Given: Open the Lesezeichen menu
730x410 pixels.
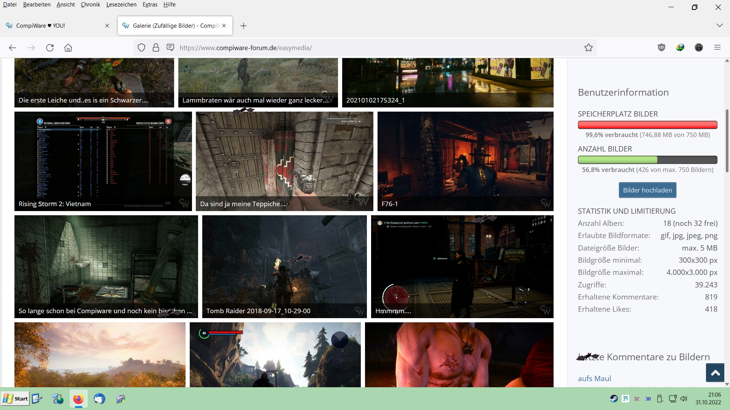Looking at the screenshot, I should point(121,5).
